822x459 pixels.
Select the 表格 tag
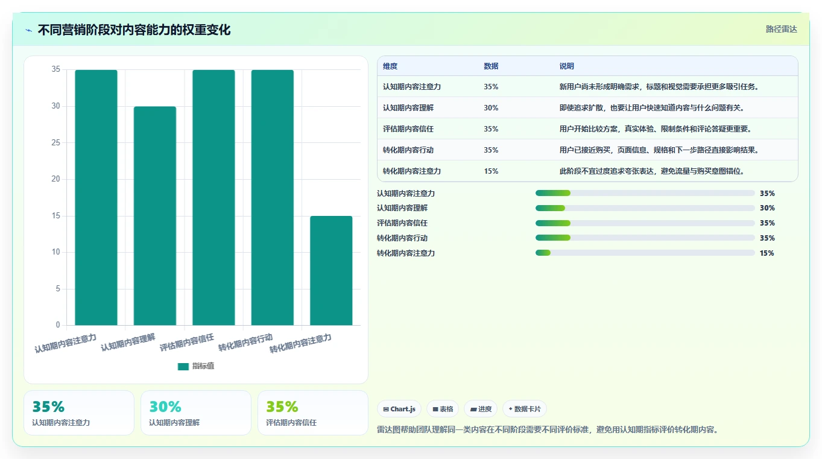coord(443,409)
